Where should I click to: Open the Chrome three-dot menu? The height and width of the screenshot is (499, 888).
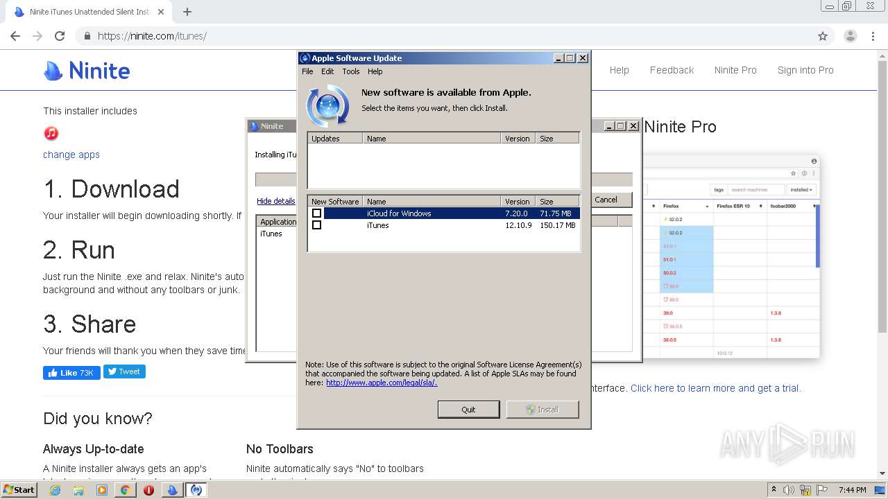click(x=873, y=36)
